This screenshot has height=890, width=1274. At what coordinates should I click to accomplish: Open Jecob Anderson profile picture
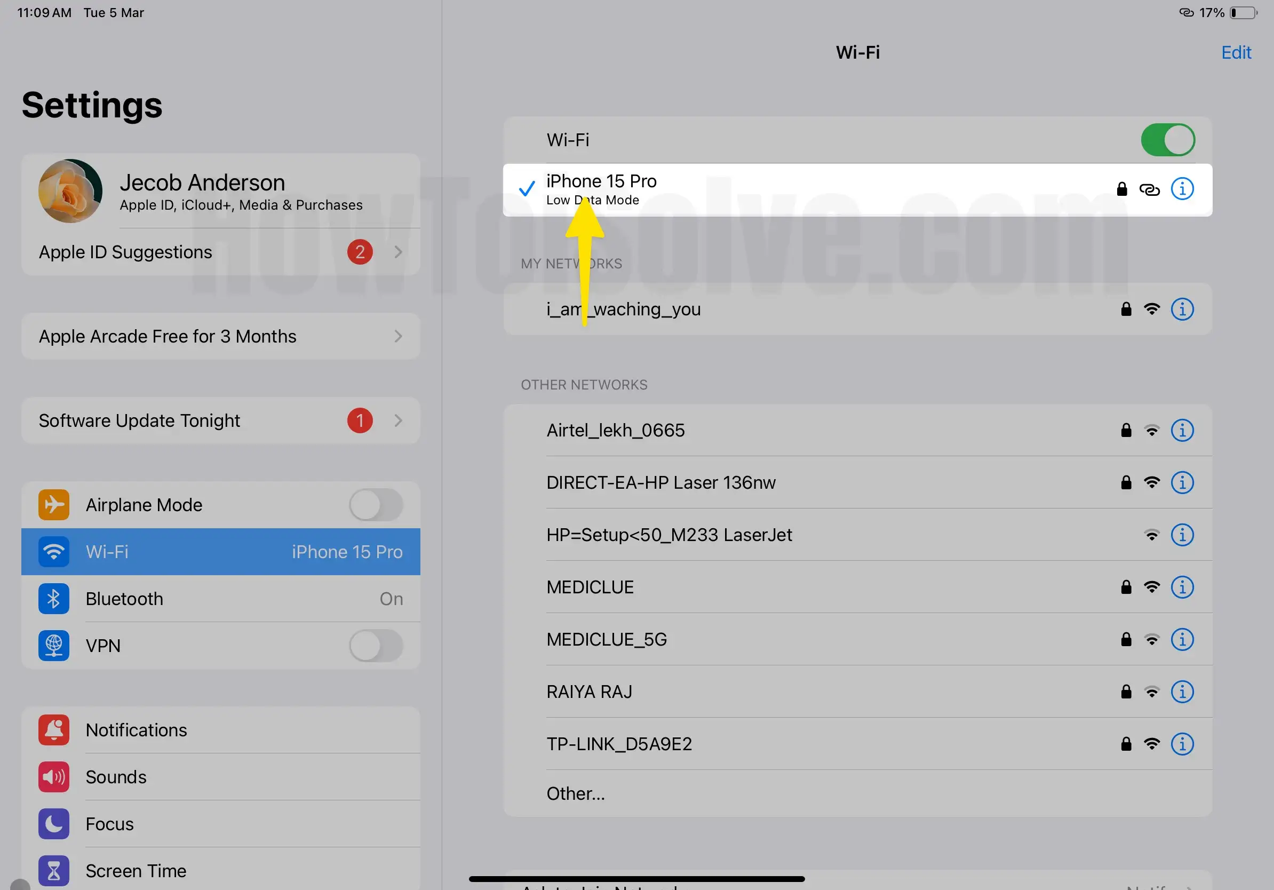tap(70, 191)
